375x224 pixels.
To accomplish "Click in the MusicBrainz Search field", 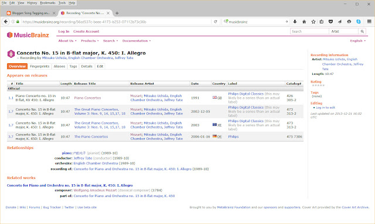I will click(x=309, y=31).
